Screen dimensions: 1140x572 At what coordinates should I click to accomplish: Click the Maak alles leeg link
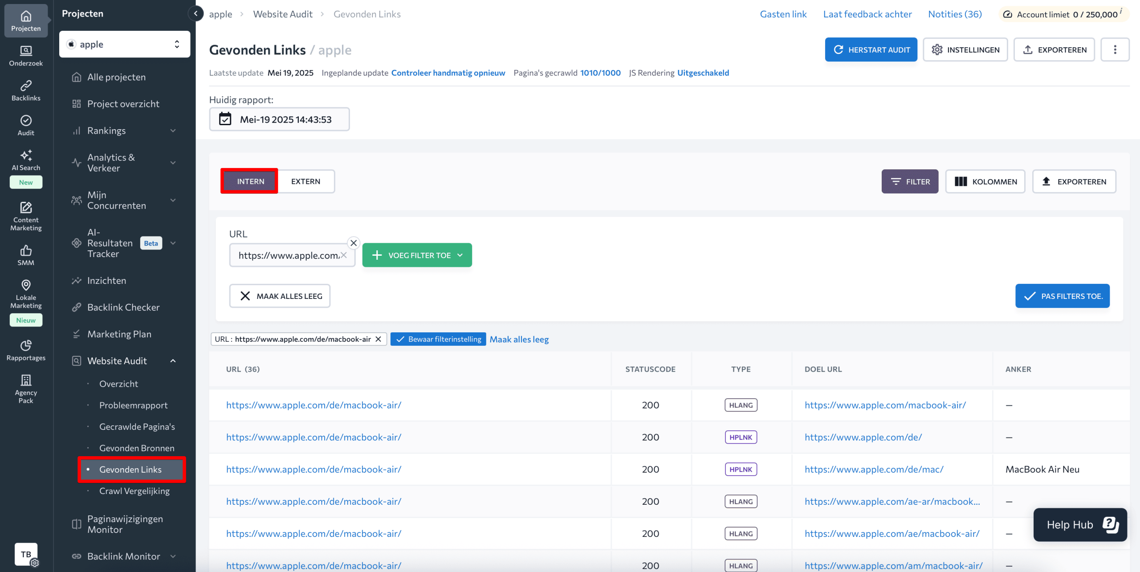[x=519, y=339]
